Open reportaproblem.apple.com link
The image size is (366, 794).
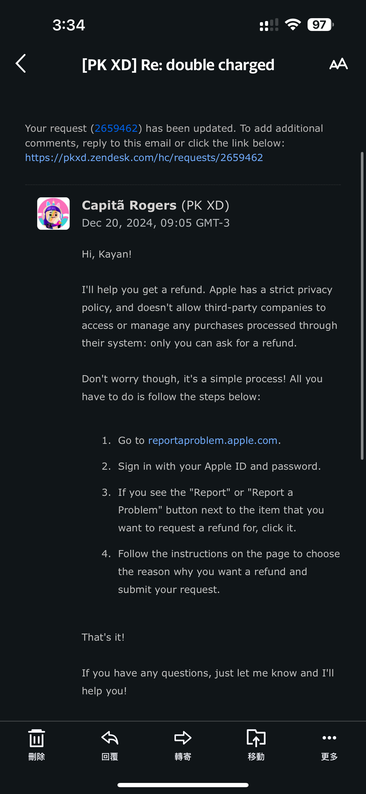click(213, 440)
